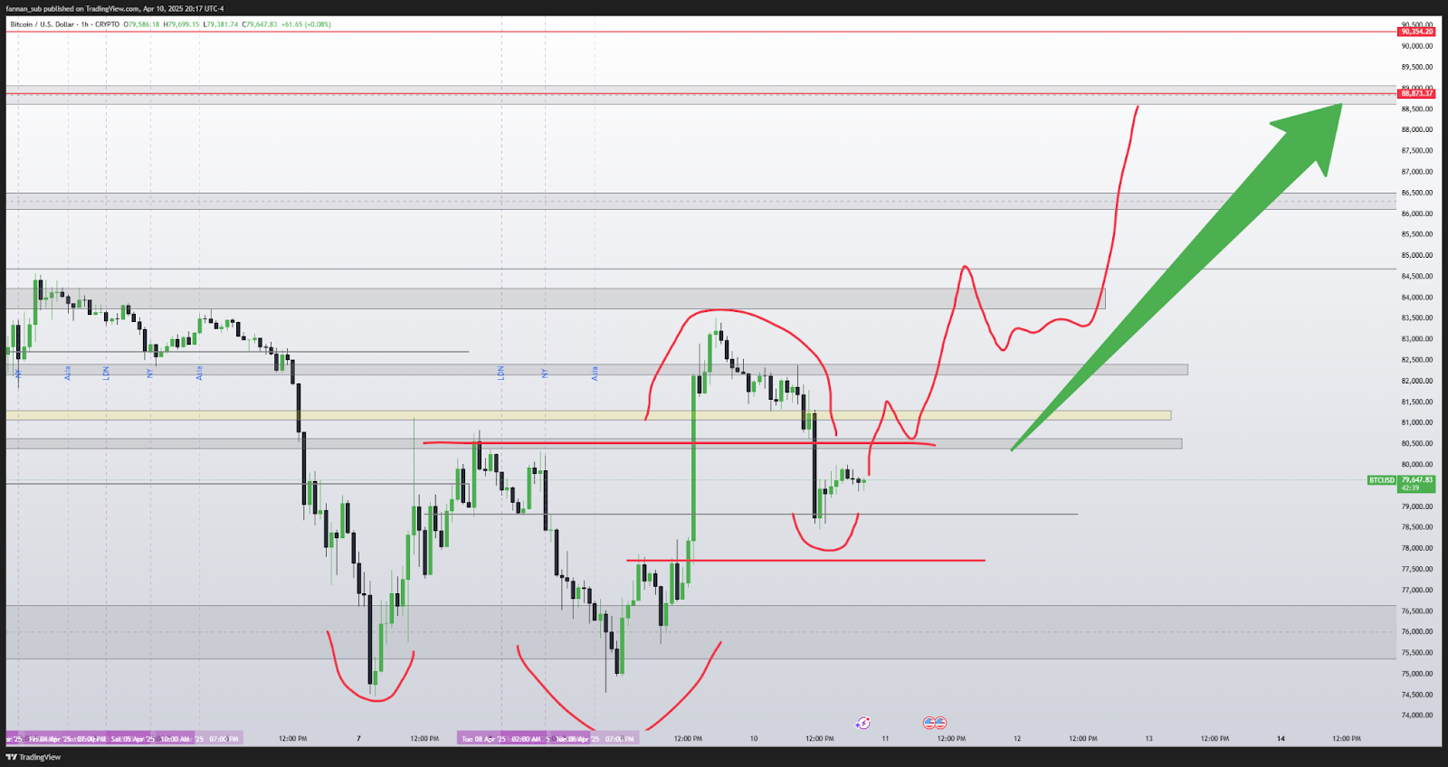The width and height of the screenshot is (1448, 767).
Task: Click the US flag economic event icon
Action: pos(934,723)
